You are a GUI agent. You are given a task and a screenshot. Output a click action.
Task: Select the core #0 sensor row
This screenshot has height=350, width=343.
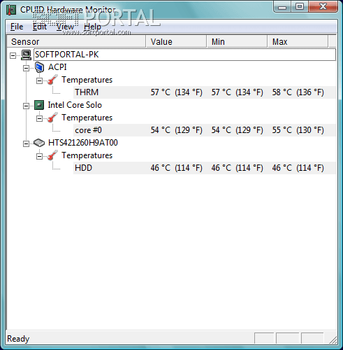pyautogui.click(x=205, y=130)
